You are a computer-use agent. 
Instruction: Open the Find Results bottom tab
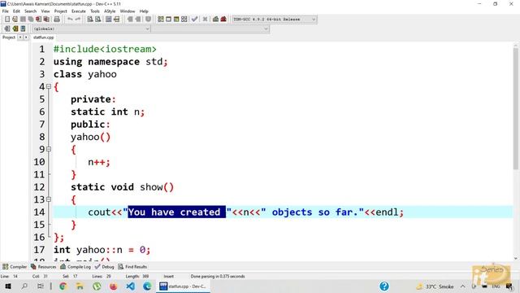pyautogui.click(x=132, y=267)
